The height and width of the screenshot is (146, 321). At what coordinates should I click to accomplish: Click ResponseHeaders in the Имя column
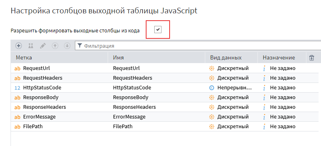coord(134,107)
